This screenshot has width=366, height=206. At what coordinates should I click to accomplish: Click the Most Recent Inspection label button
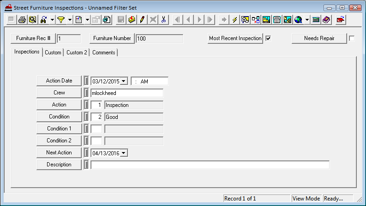pyautogui.click(x=235, y=38)
